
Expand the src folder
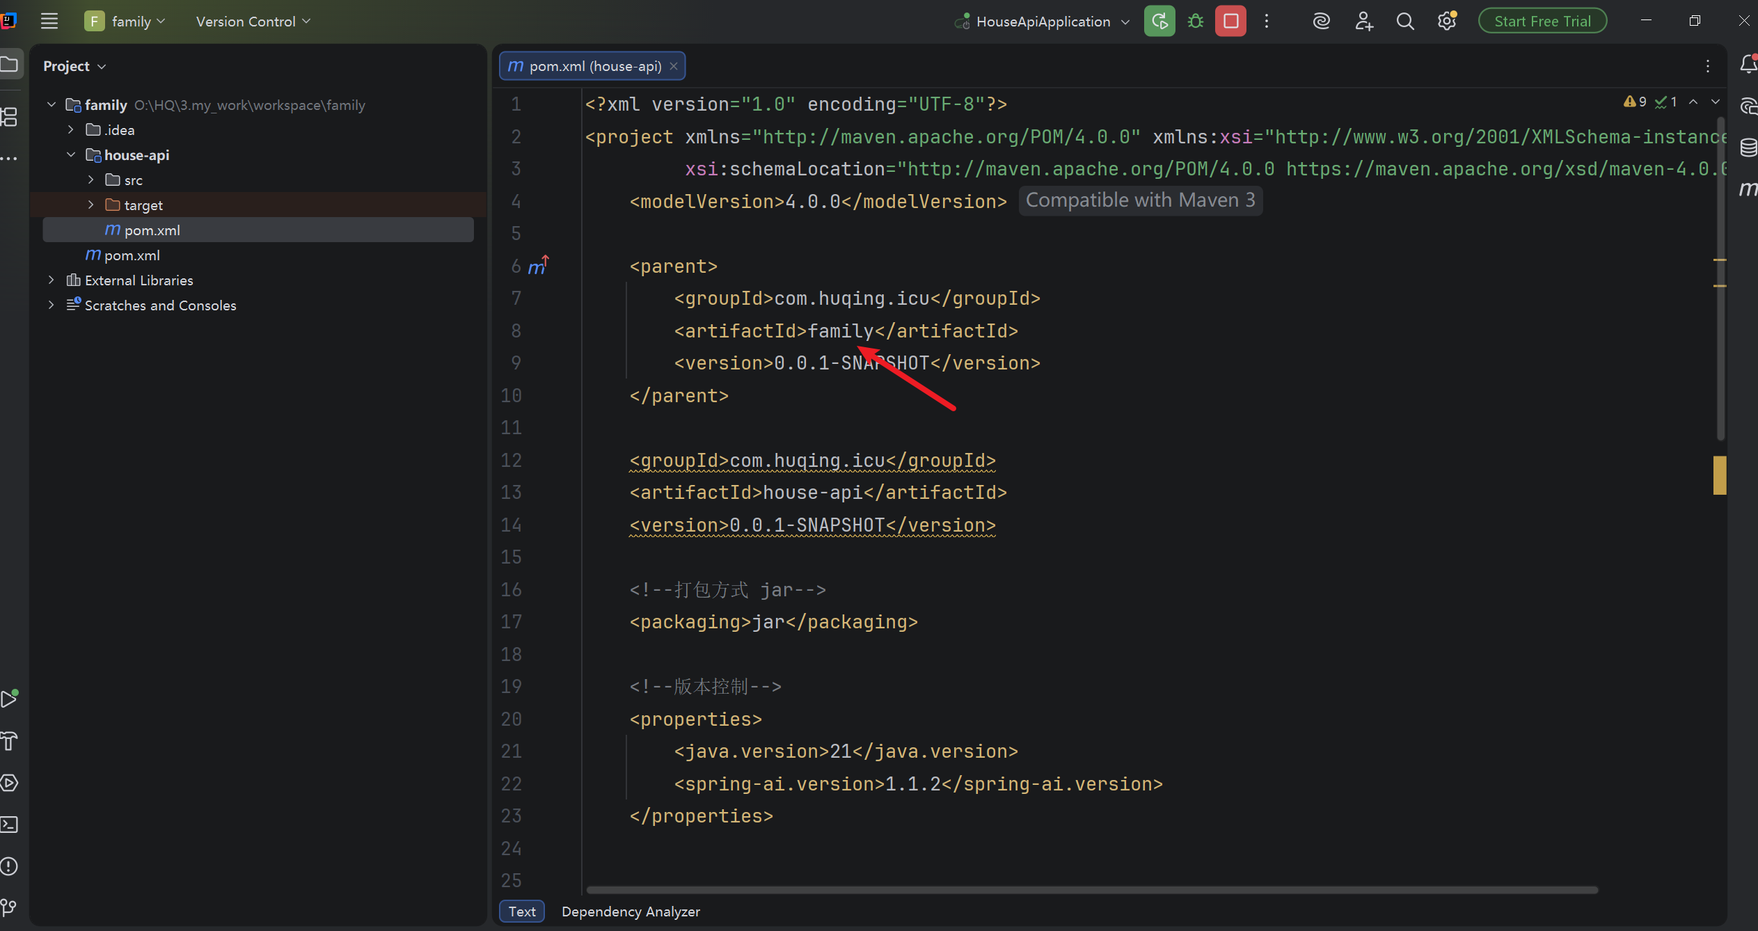(90, 180)
